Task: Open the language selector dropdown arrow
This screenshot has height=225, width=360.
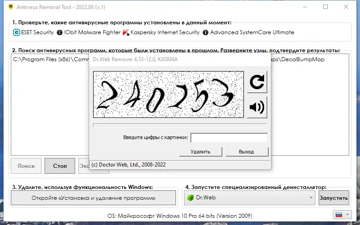Action: point(347,215)
